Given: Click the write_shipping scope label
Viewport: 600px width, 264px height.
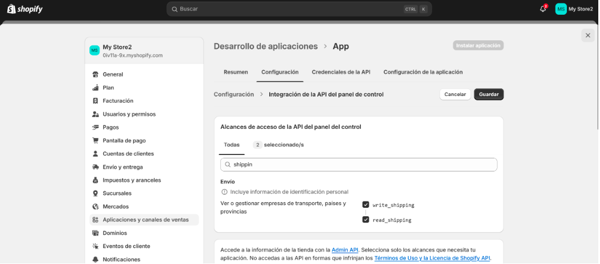Looking at the screenshot, I should tap(393, 205).
